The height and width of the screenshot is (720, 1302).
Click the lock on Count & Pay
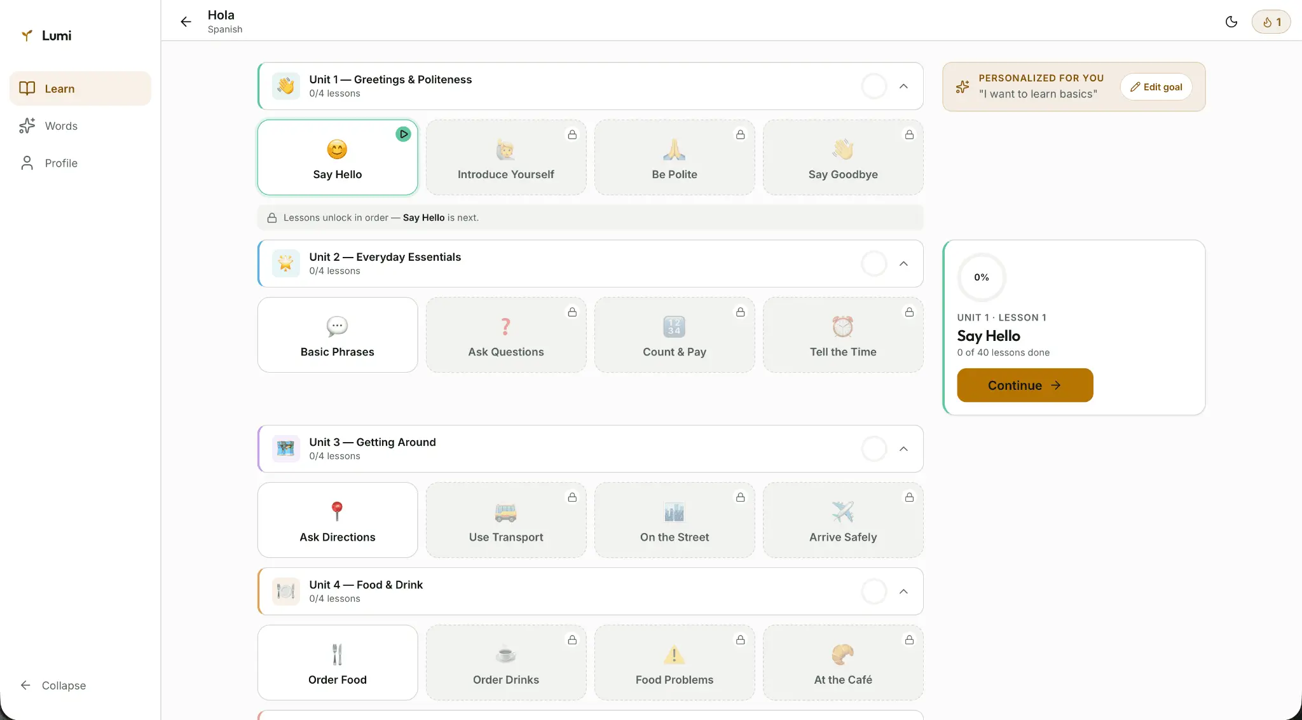[x=741, y=312]
